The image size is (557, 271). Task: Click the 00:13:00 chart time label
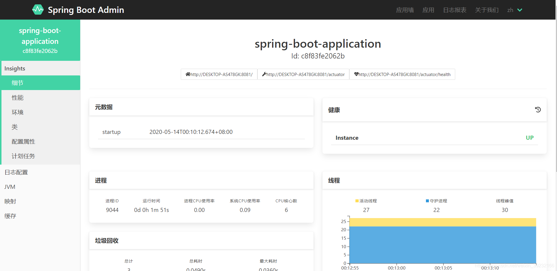[396, 268]
